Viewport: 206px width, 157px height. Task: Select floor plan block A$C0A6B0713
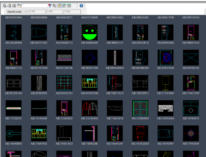point(64,33)
